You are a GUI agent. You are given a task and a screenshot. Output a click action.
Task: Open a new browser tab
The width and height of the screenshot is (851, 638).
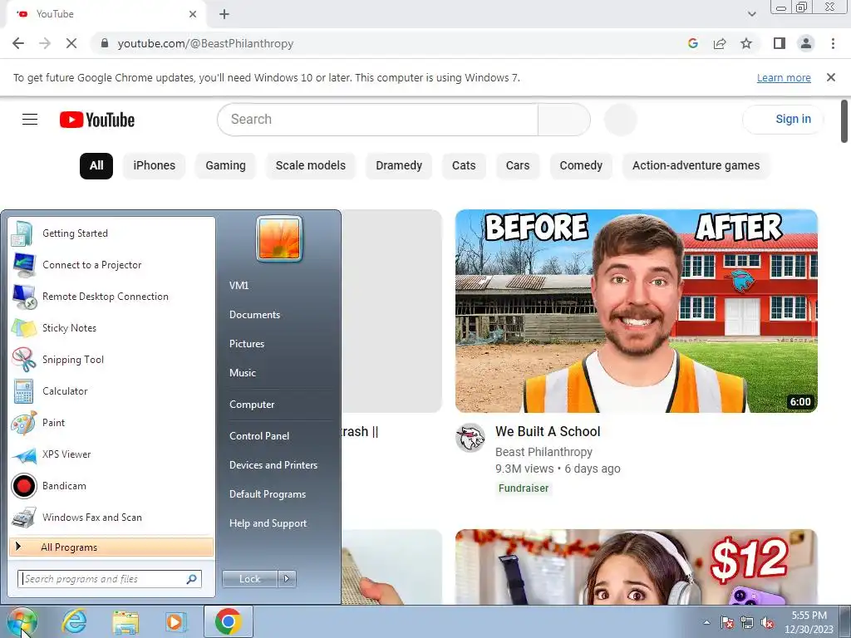224,14
